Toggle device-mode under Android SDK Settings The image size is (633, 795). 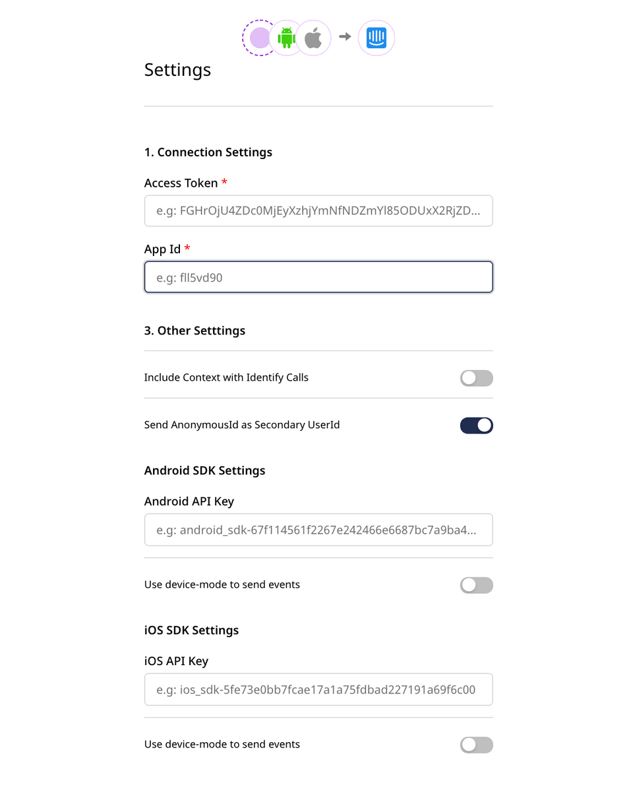(x=476, y=585)
